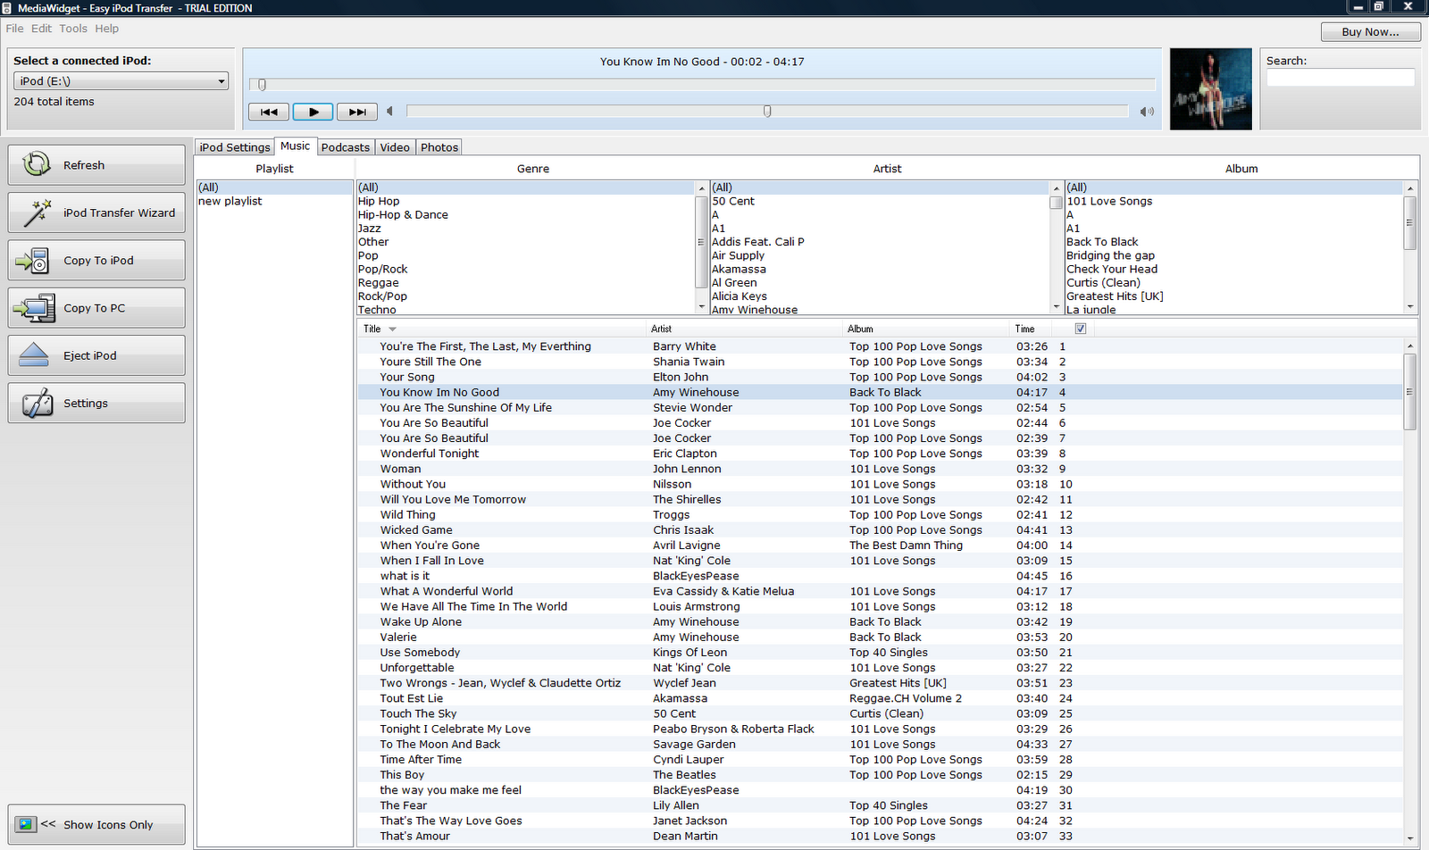Open the Tools menu
Image resolution: width=1429 pixels, height=850 pixels.
tap(73, 29)
